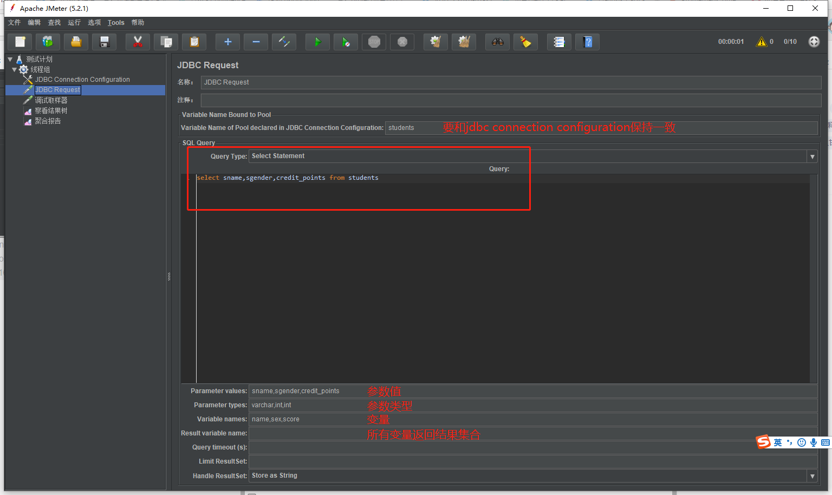
Task: Copy the selected element via toolbar
Action: [166, 42]
